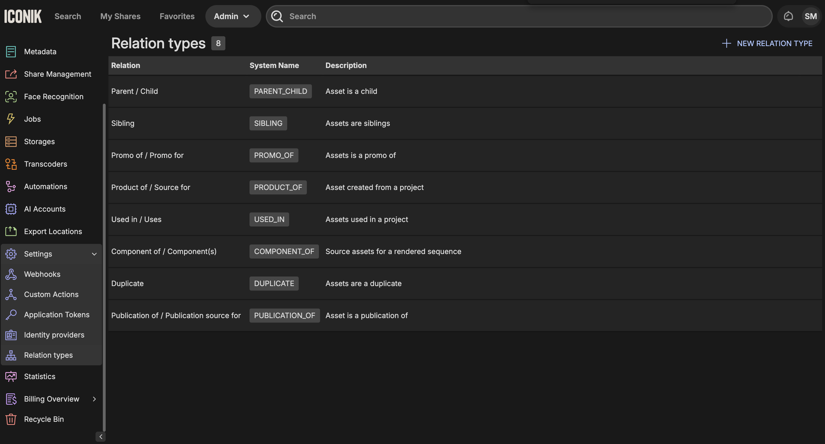Open the Statistics chart icon
825x444 pixels.
11,376
